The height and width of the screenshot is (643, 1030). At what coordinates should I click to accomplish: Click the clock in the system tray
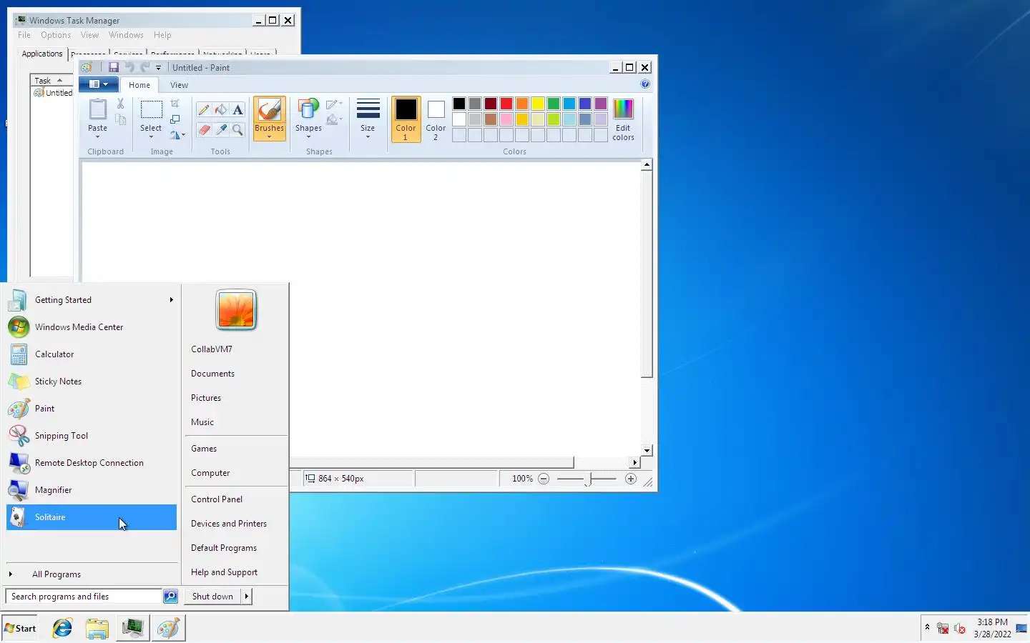[x=992, y=628]
